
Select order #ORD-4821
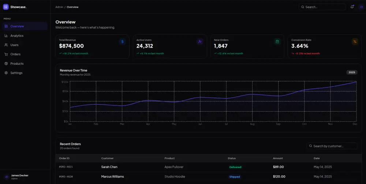tap(66, 167)
